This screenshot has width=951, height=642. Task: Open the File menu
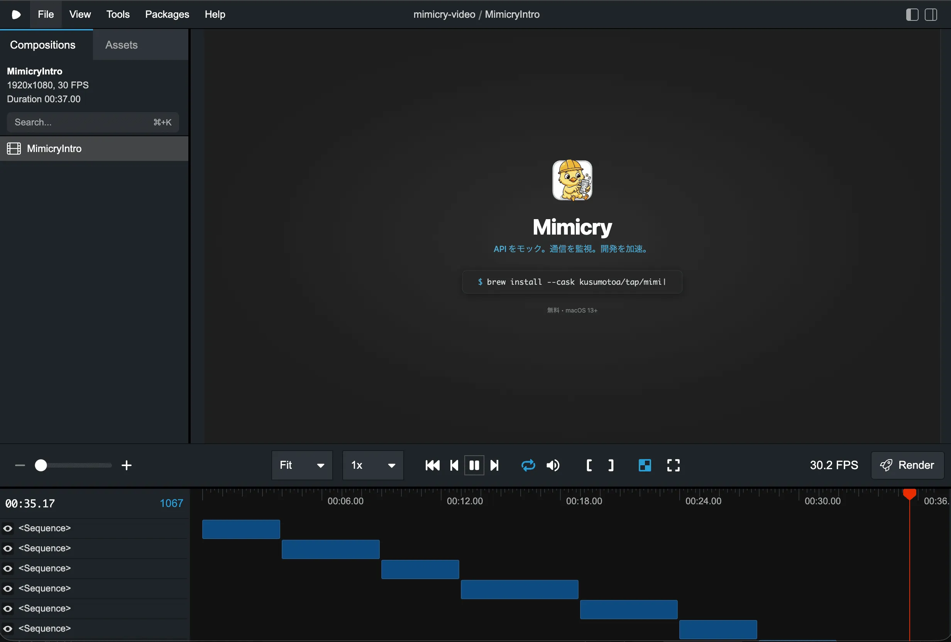(x=46, y=14)
